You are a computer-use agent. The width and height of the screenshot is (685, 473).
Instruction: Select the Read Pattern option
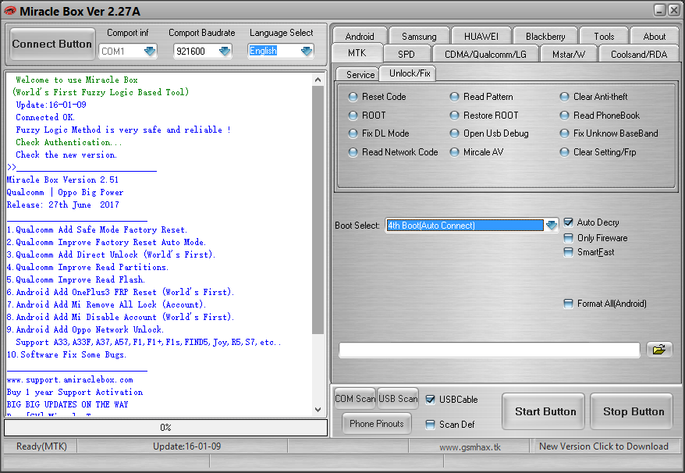point(481,97)
